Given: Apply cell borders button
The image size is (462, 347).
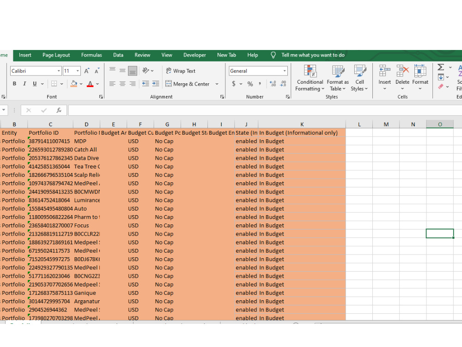Looking at the screenshot, I should 54,84.
